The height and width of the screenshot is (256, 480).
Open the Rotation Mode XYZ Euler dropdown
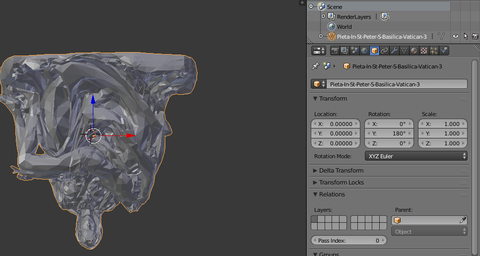point(416,156)
